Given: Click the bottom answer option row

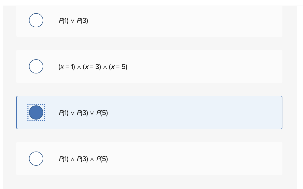Looking at the screenshot, I should tap(149, 158).
